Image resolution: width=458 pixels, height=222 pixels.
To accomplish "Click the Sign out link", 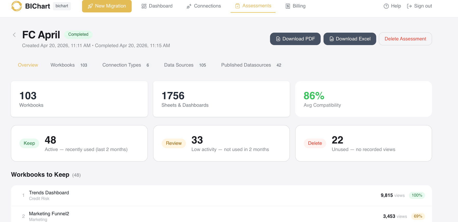I will (419, 6).
